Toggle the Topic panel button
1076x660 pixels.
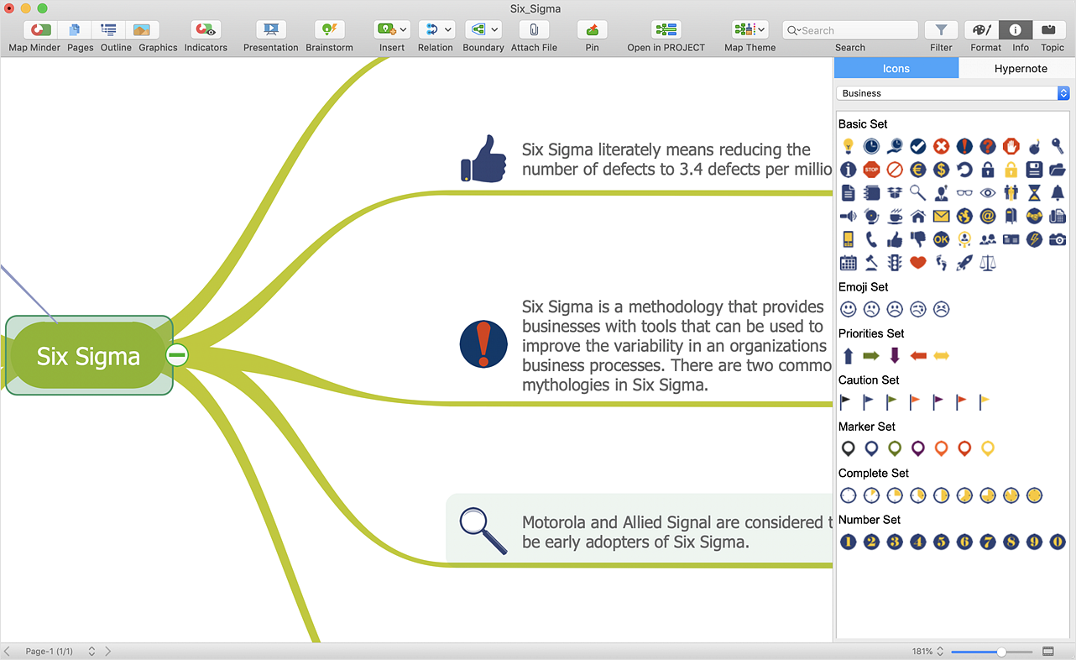(x=1049, y=30)
